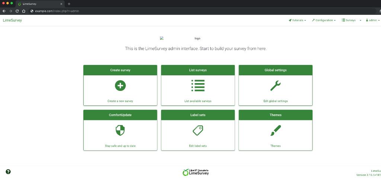This screenshot has height=190, width=381.
Task: Click the tag icon for Label sets
Action: click(x=198, y=130)
